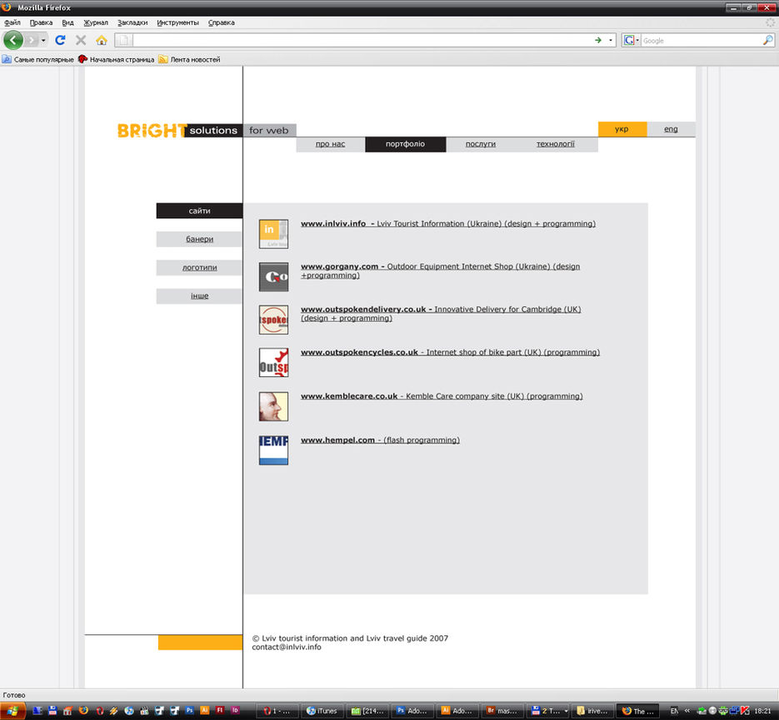Open the address bar history dropdown
The width and height of the screenshot is (779, 720).
[x=611, y=40]
